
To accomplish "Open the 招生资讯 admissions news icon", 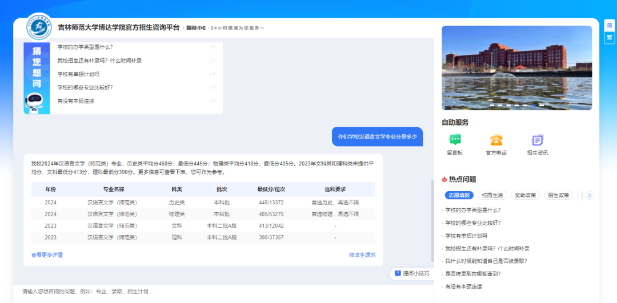I will pos(537,140).
